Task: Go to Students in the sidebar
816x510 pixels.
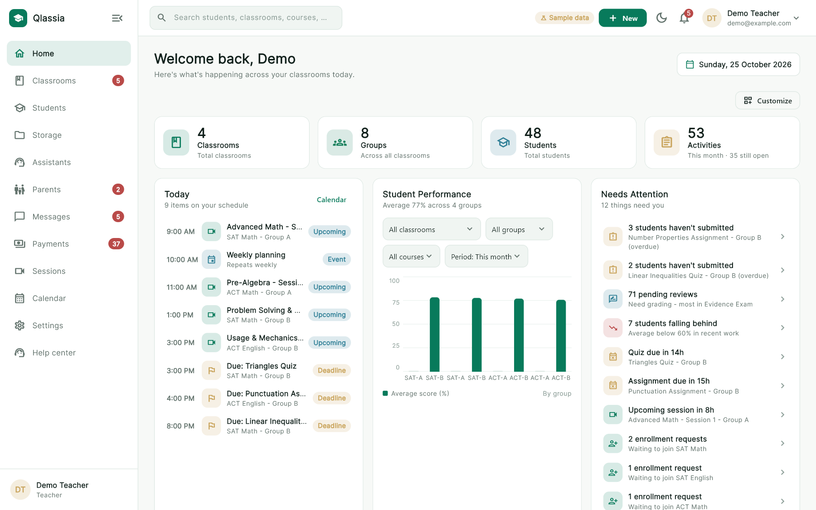Action: click(x=69, y=108)
